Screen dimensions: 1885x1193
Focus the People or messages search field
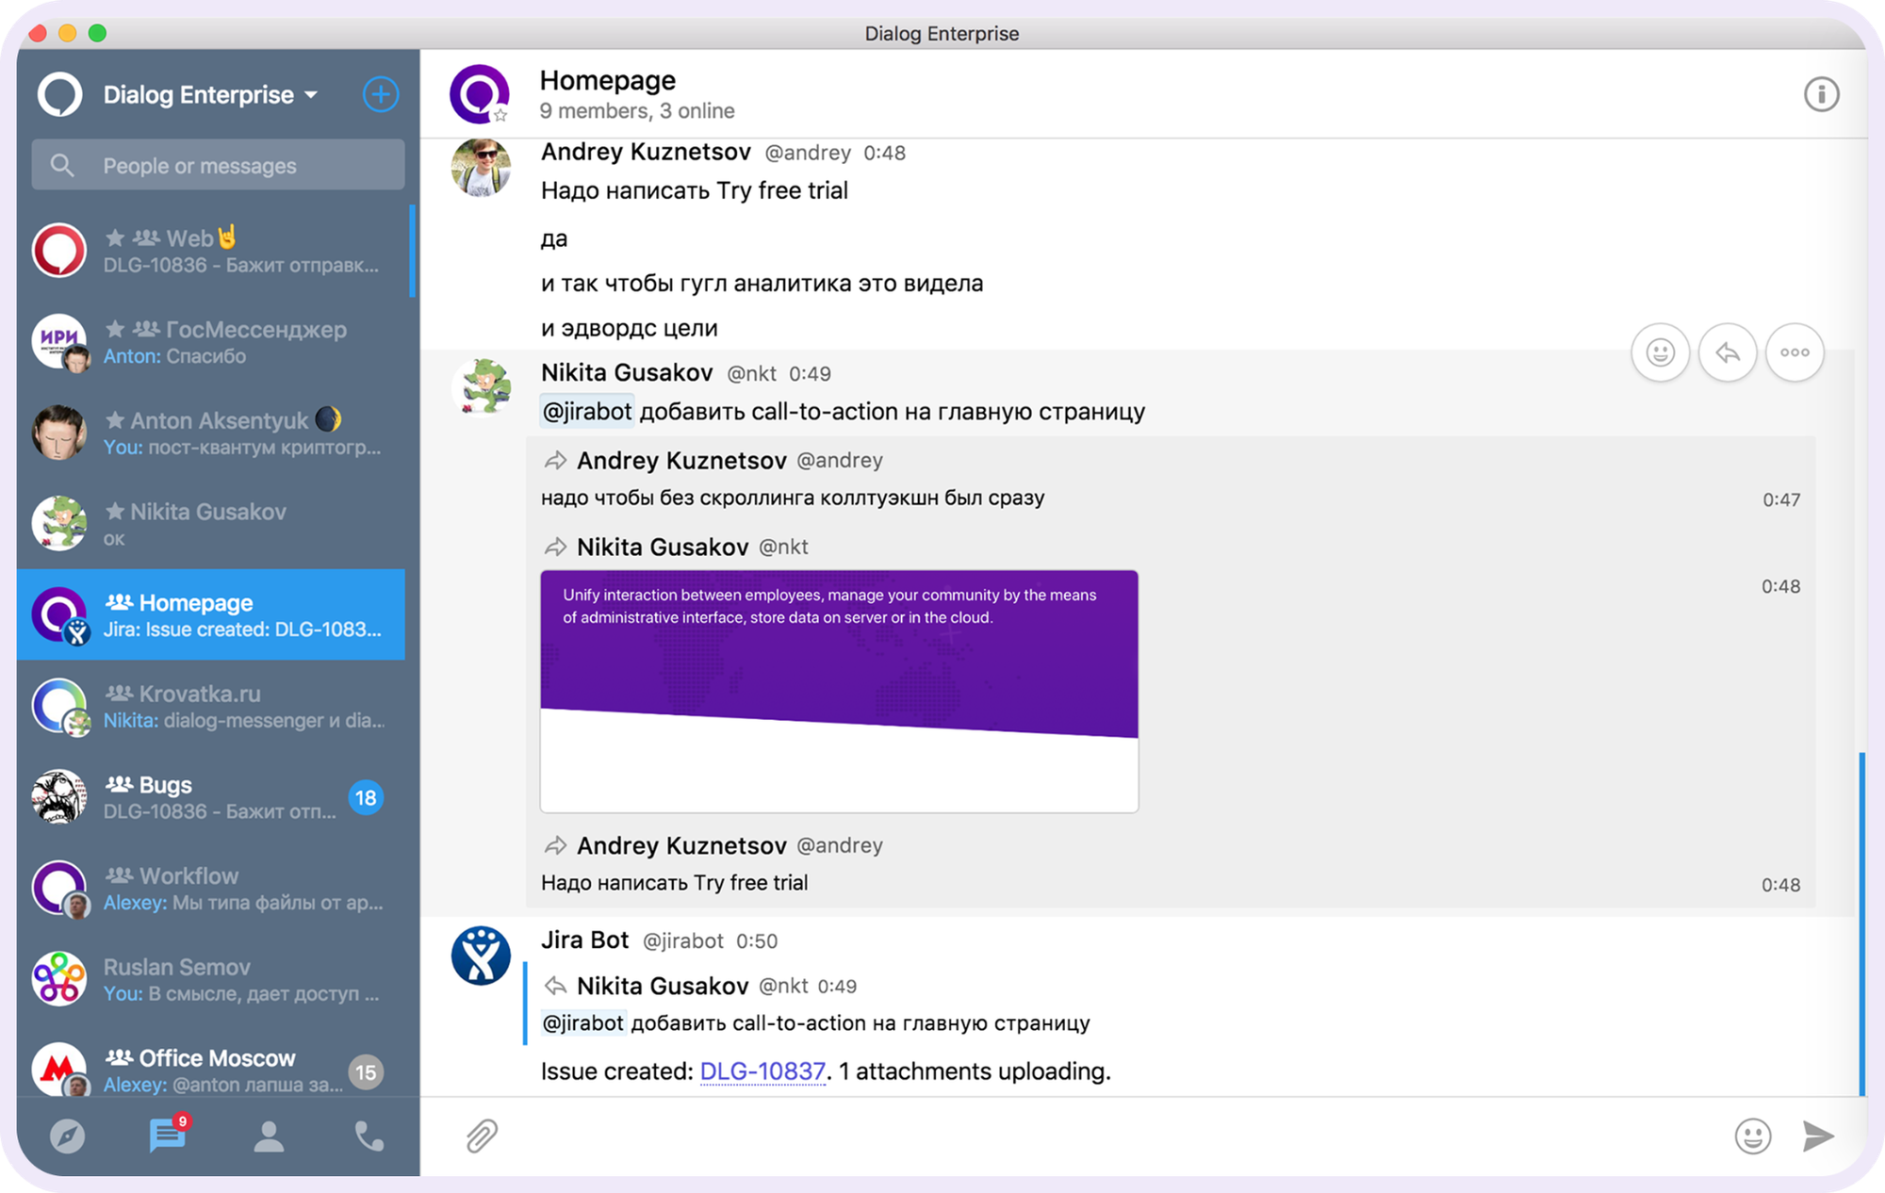219,165
